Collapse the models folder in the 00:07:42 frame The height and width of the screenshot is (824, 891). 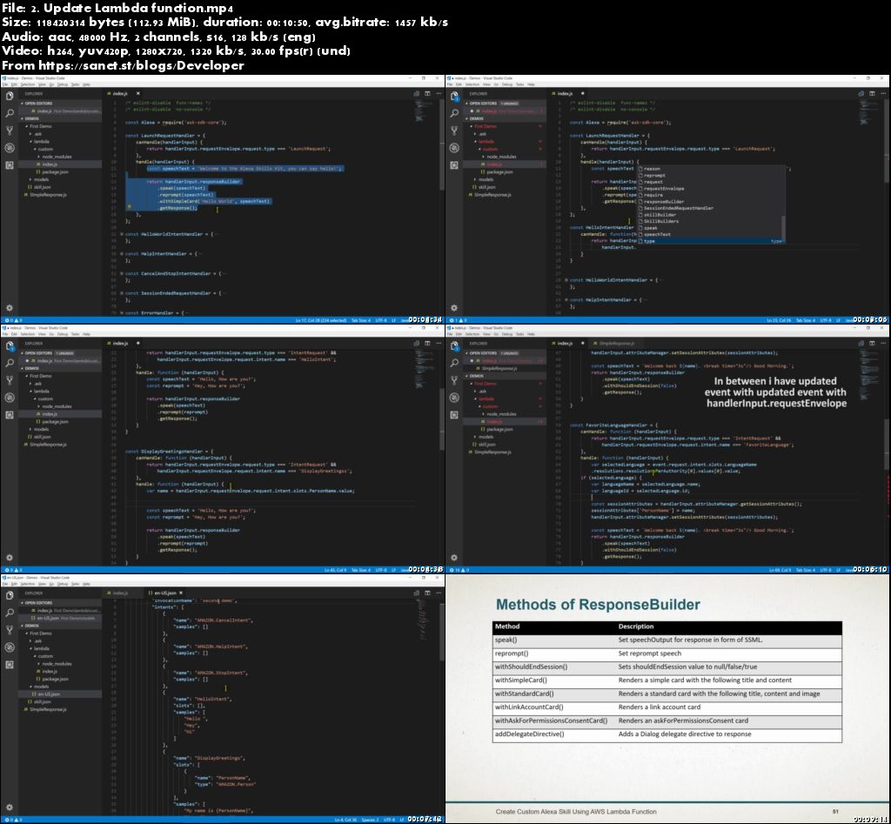point(40,686)
